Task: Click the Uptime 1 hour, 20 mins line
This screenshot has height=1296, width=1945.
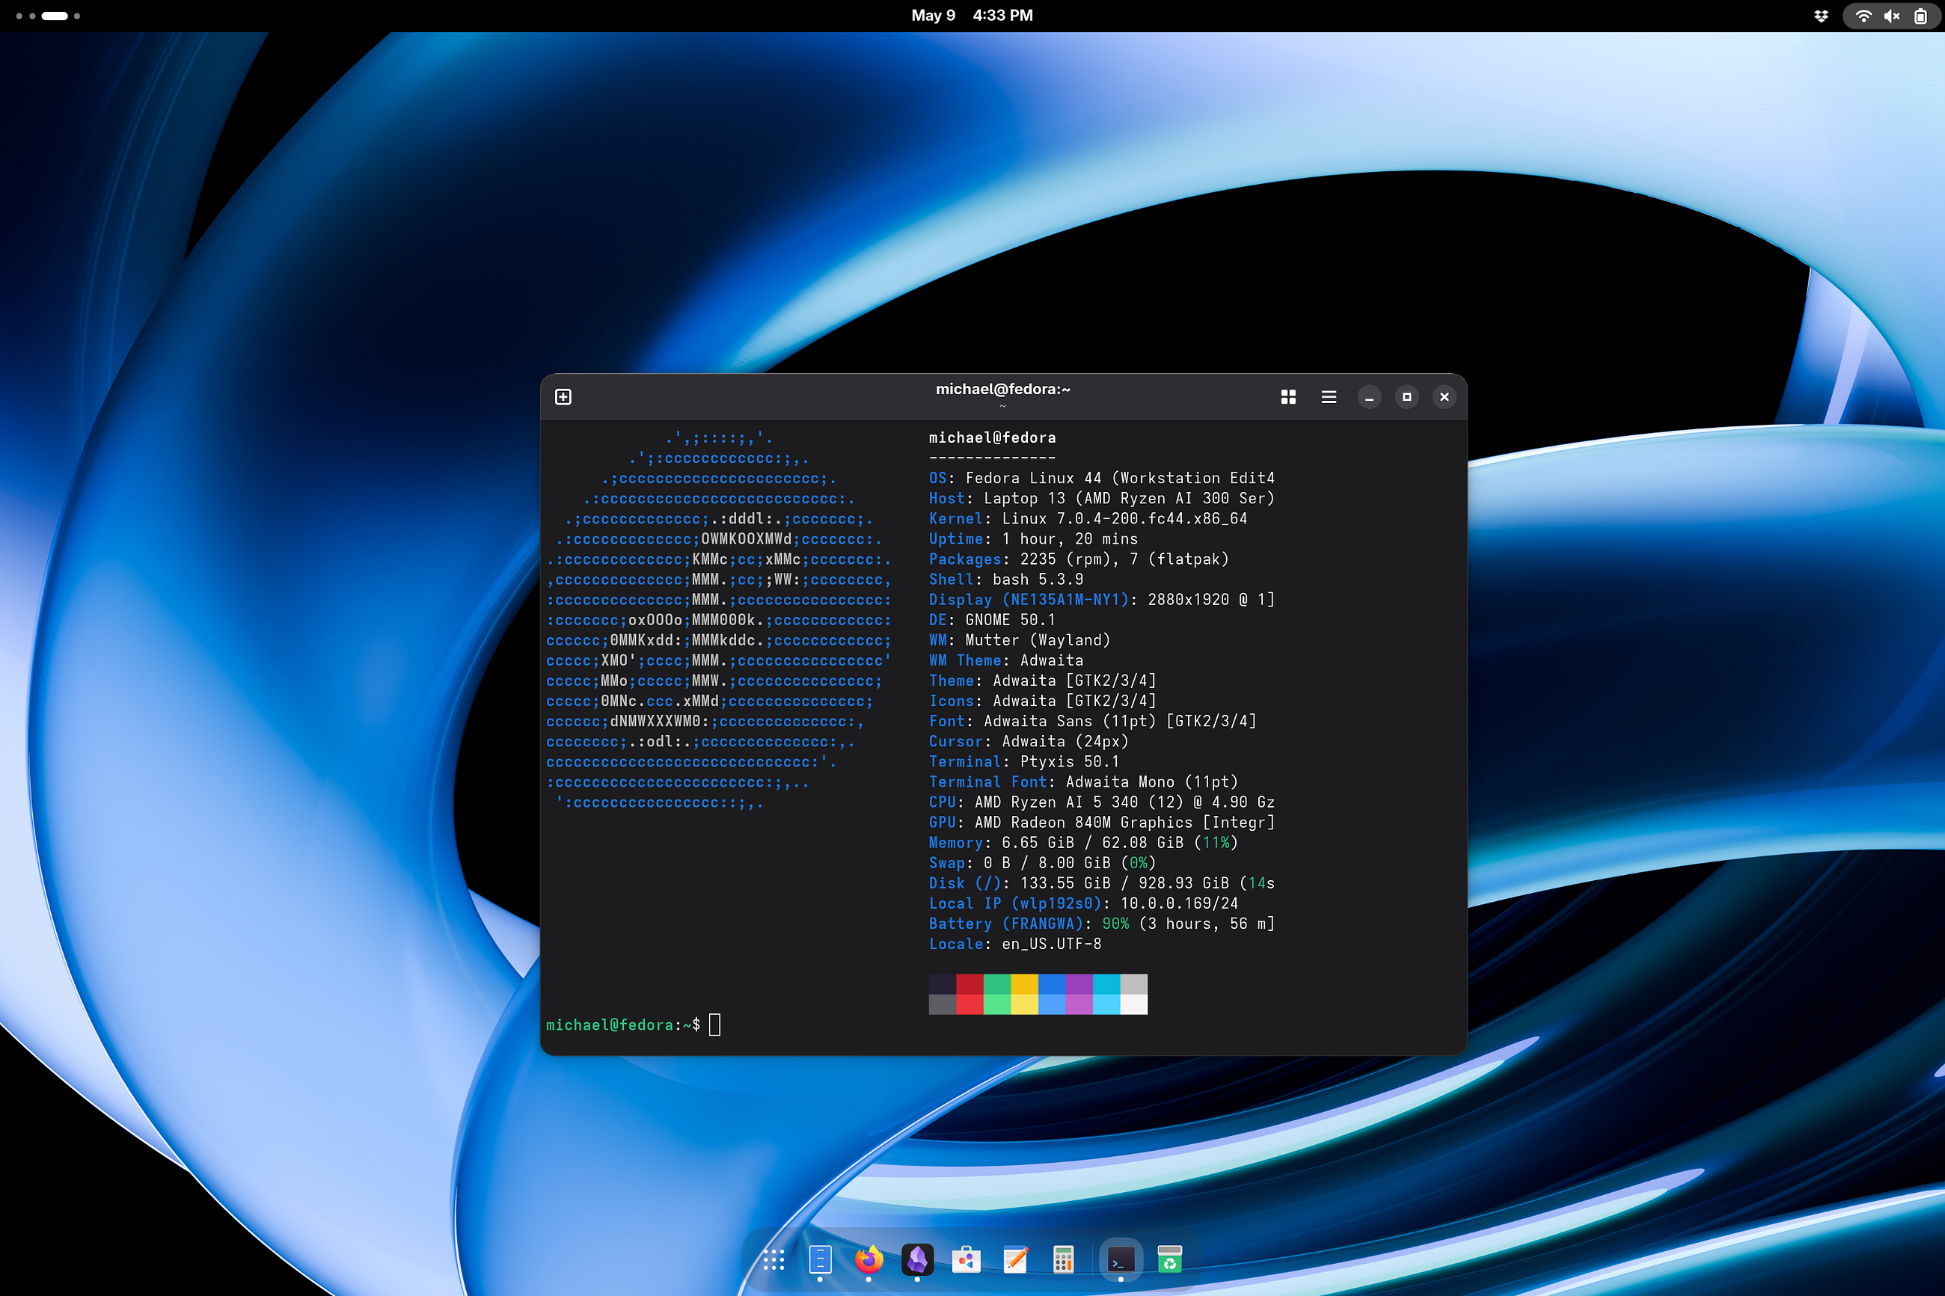Action: click(1033, 539)
